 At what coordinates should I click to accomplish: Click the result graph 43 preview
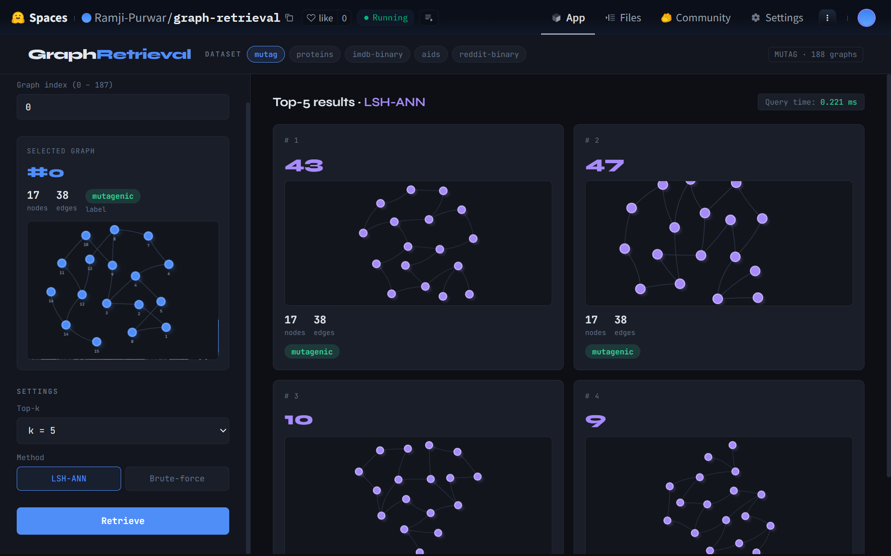[418, 243]
